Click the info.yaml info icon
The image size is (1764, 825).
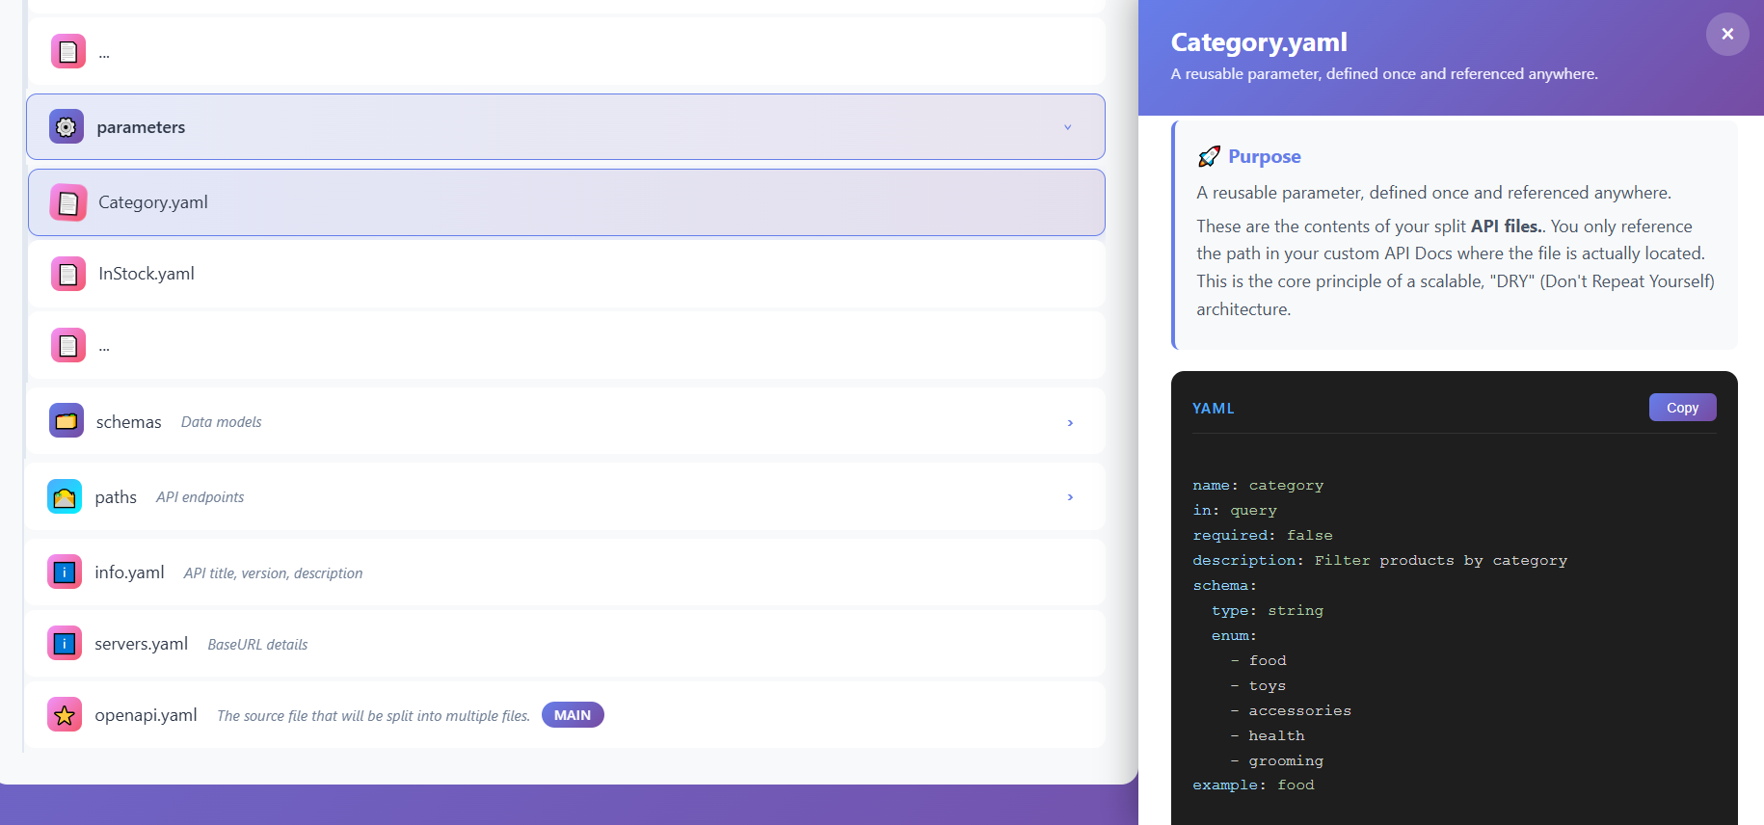coord(65,572)
